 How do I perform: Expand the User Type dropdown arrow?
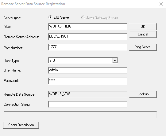[115, 61]
